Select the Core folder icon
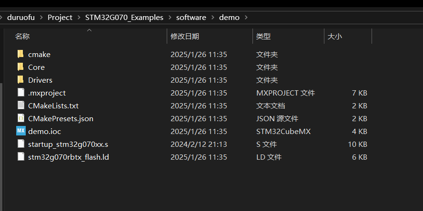This screenshot has width=423, height=211. click(20, 67)
